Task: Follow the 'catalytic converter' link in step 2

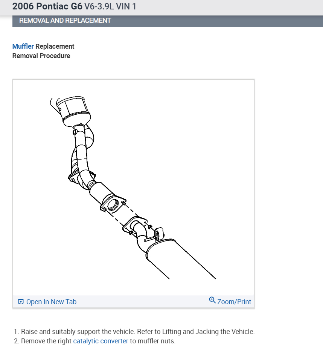Action: point(101,341)
